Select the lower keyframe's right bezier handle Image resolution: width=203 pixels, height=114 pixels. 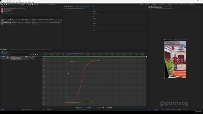(93, 102)
